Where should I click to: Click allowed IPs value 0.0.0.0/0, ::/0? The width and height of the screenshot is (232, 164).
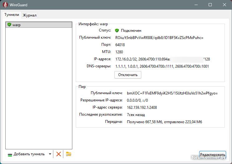pos(137,100)
